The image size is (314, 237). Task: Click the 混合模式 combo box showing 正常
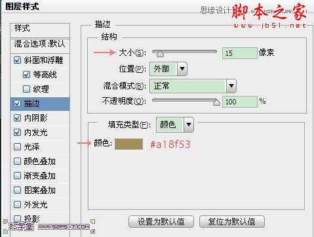[193, 86]
